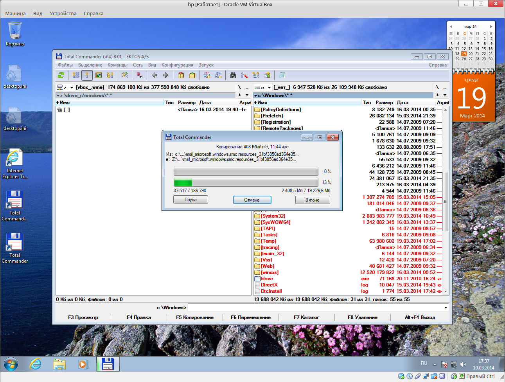Click the go back arrow icon
The image size is (505, 382).
click(x=155, y=75)
